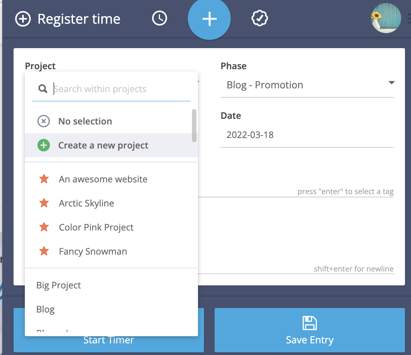Click the floppy disk Save Entry icon
411x355 pixels.
309,323
